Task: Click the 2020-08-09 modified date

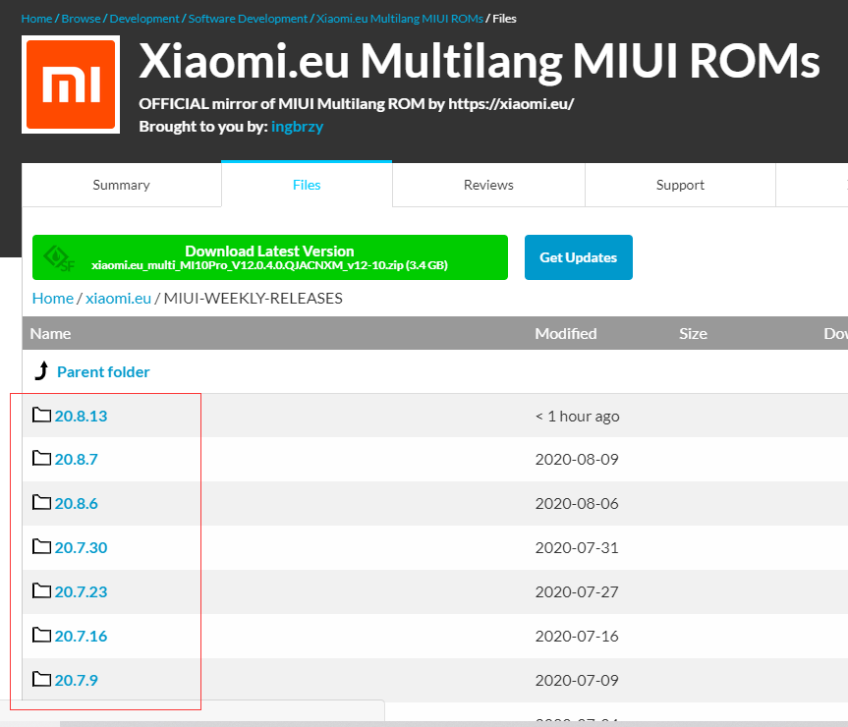Action: [x=577, y=459]
